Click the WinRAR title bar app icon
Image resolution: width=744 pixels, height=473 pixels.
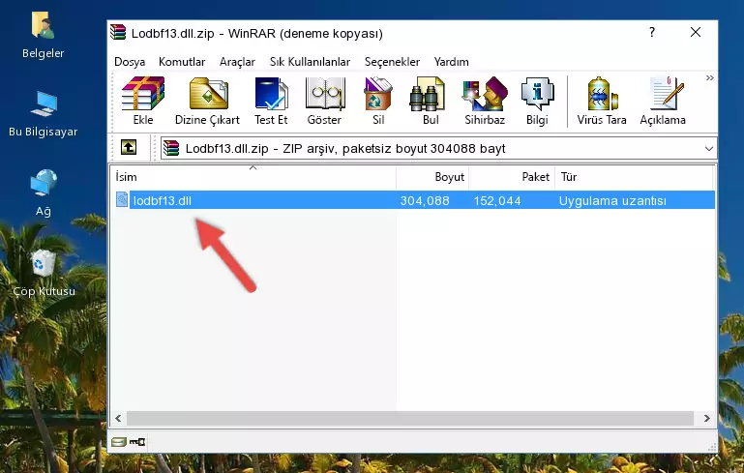pos(118,32)
